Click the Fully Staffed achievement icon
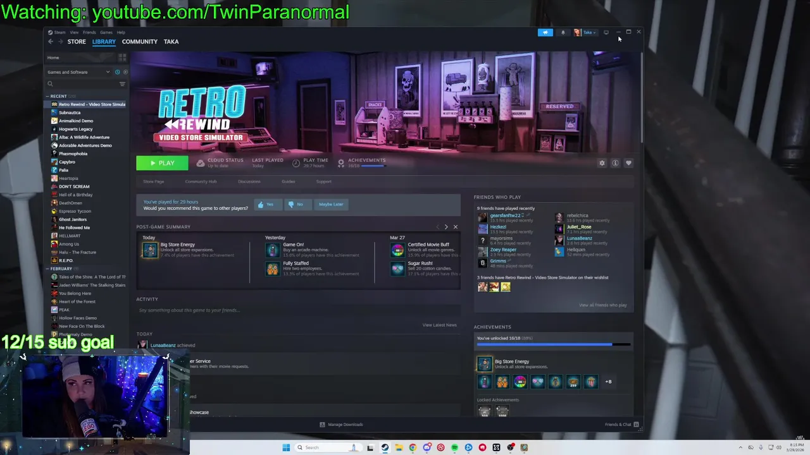Viewport: 810px width, 455px height. 272,269
